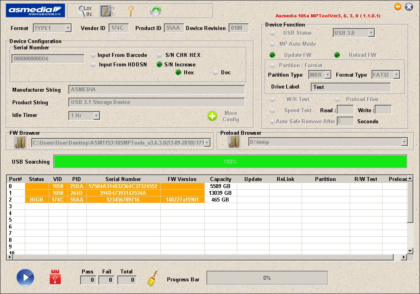Click the Save INI notebook icon
This screenshot has width=420, height=294.
107,11
